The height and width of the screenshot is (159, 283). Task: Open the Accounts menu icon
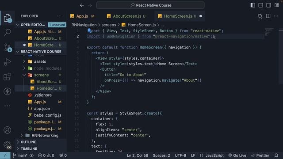[7, 130]
